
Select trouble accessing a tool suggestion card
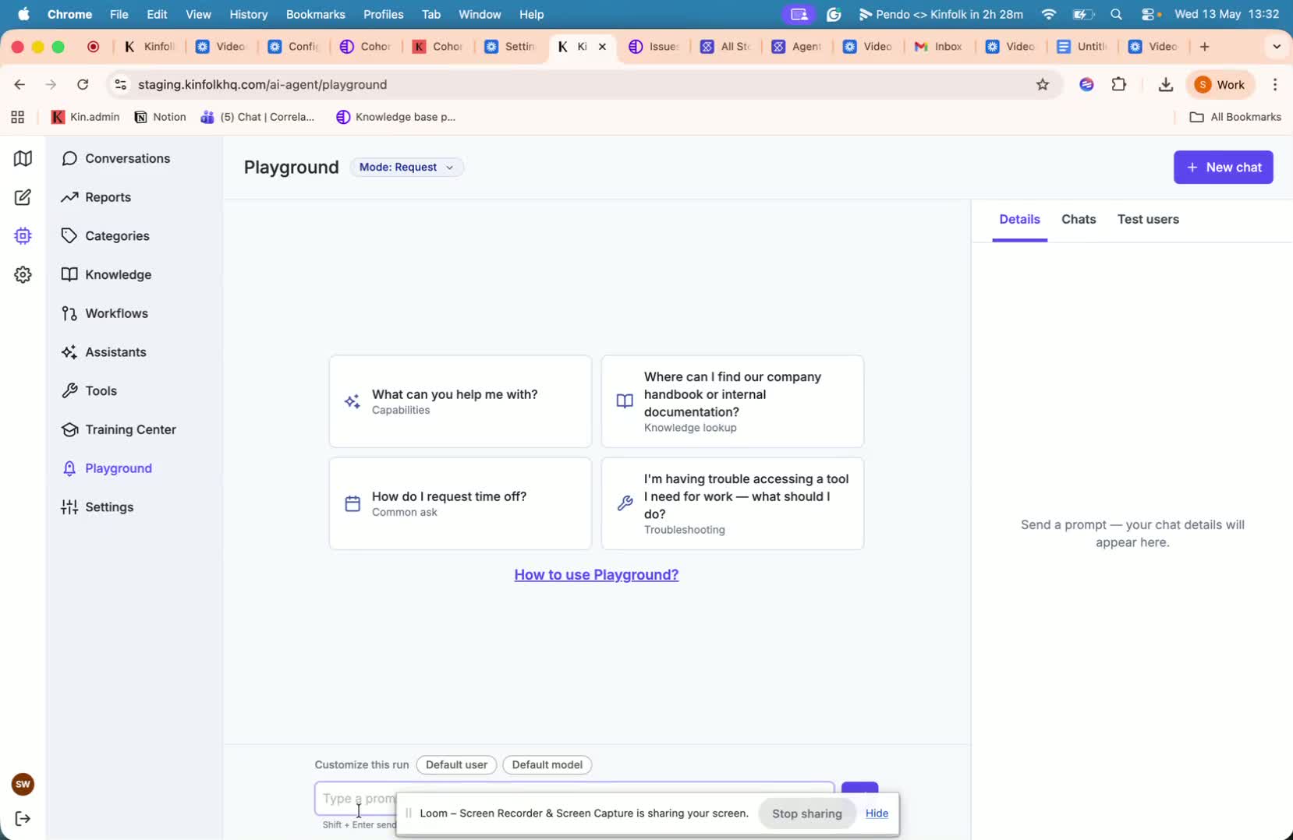coord(732,503)
